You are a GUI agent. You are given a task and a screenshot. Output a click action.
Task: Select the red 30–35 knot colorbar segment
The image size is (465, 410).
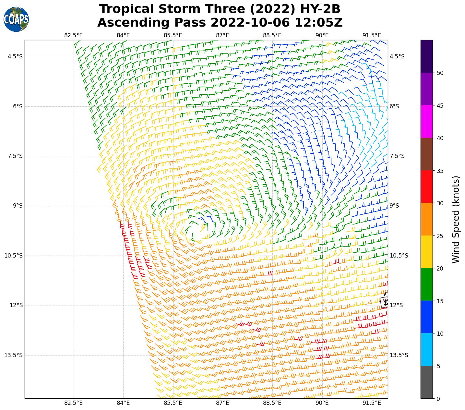pyautogui.click(x=426, y=187)
